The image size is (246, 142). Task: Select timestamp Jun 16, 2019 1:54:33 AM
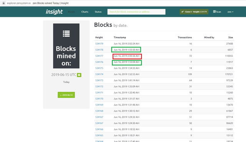coord(126,68)
